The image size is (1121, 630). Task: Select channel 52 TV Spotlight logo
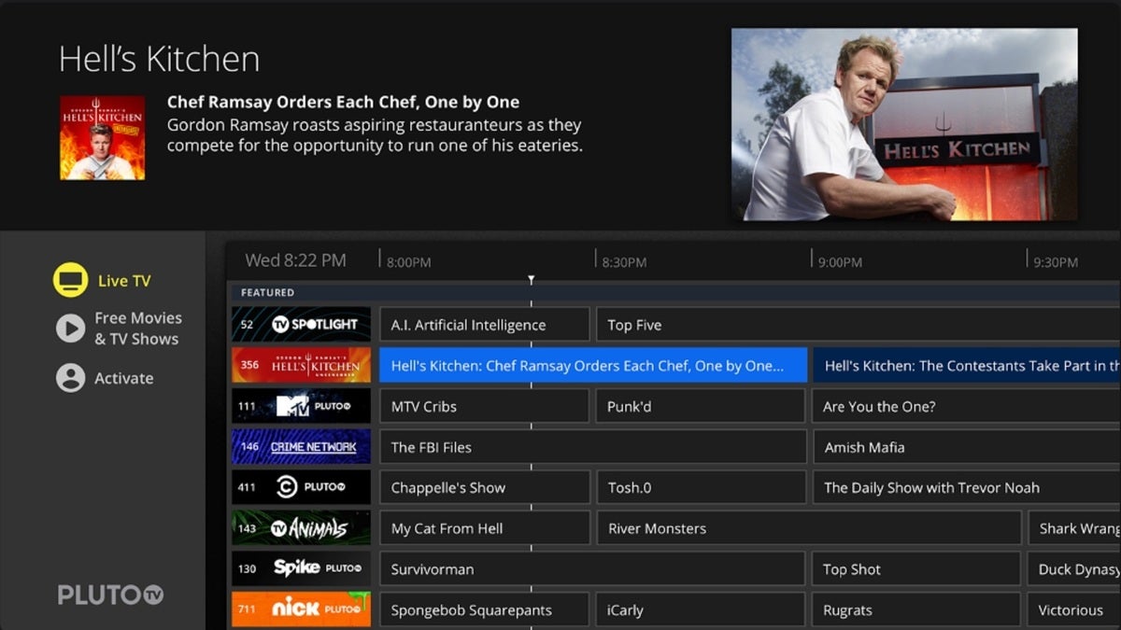pyautogui.click(x=301, y=325)
